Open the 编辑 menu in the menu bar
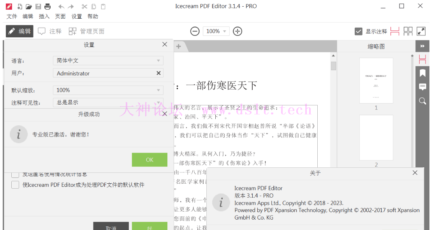Viewport: 431px width, 230px height. 28,16
